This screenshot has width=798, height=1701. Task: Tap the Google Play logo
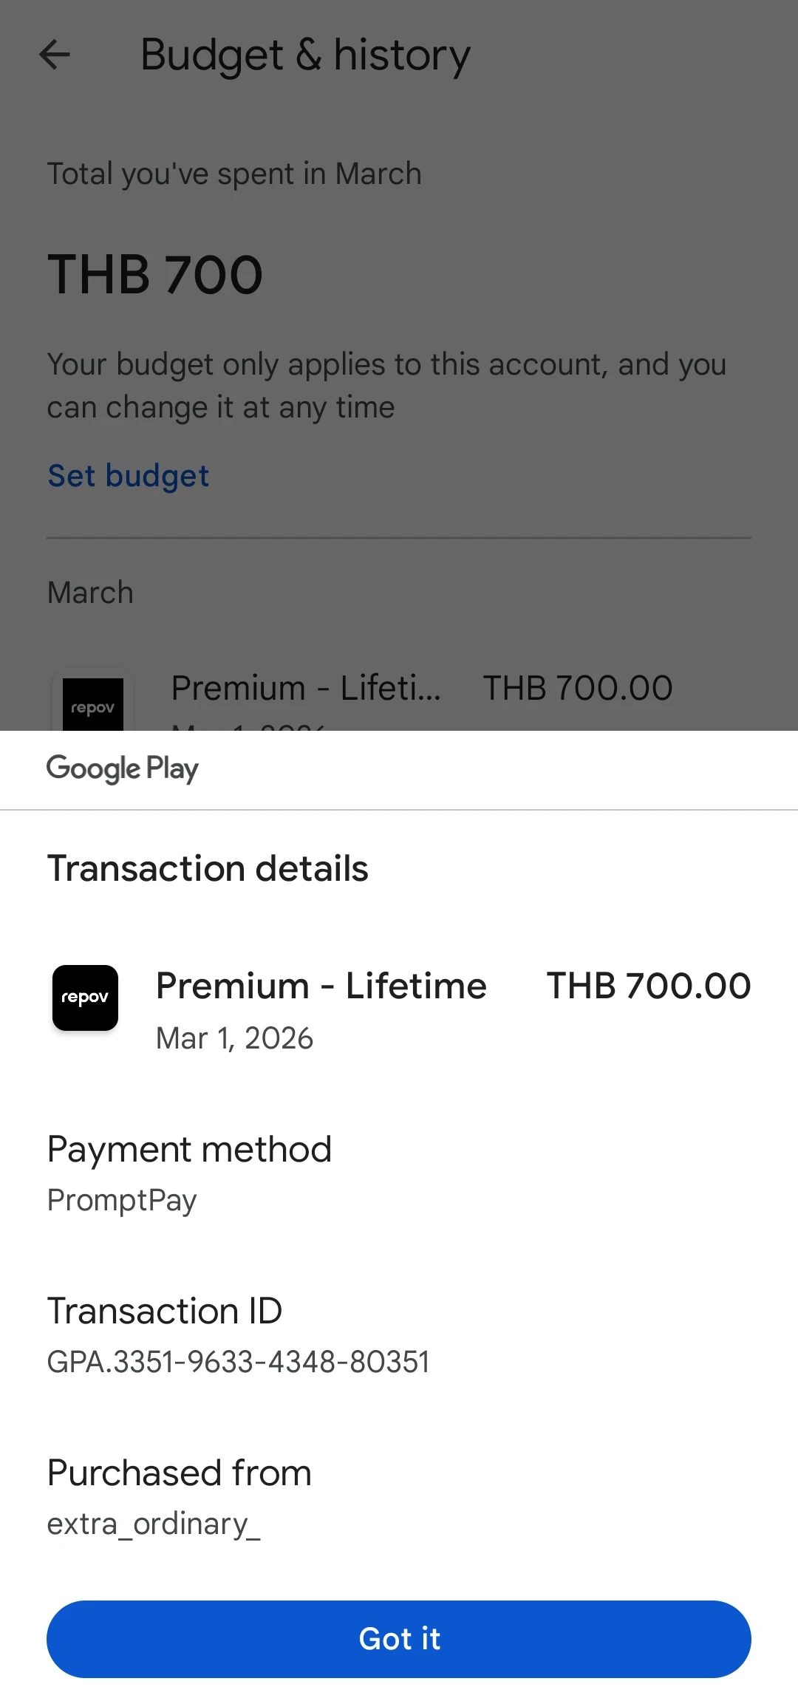pyautogui.click(x=123, y=768)
